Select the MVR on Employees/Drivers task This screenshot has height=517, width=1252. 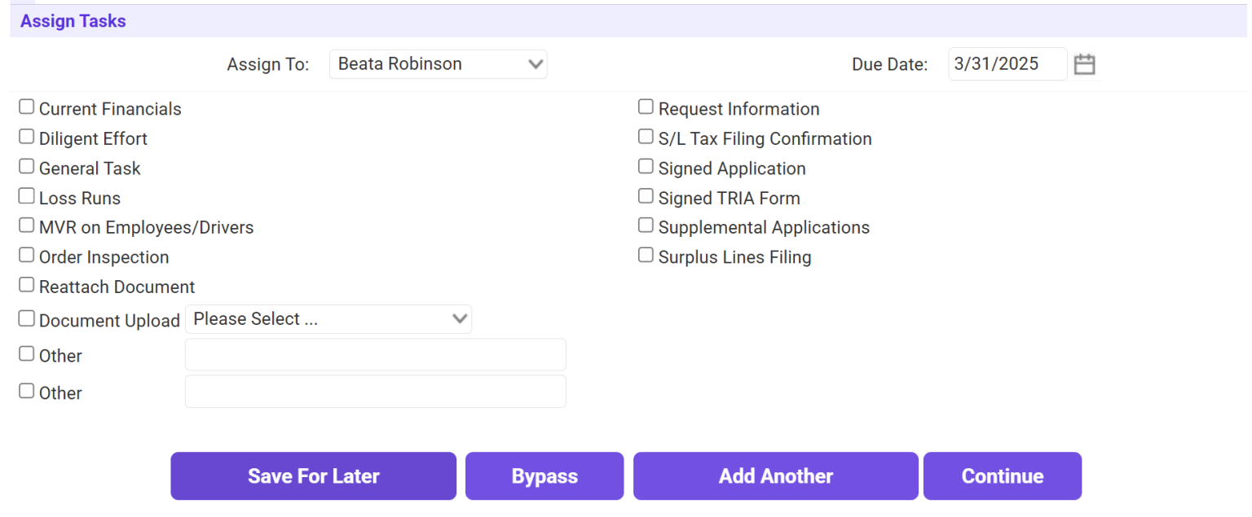click(26, 225)
